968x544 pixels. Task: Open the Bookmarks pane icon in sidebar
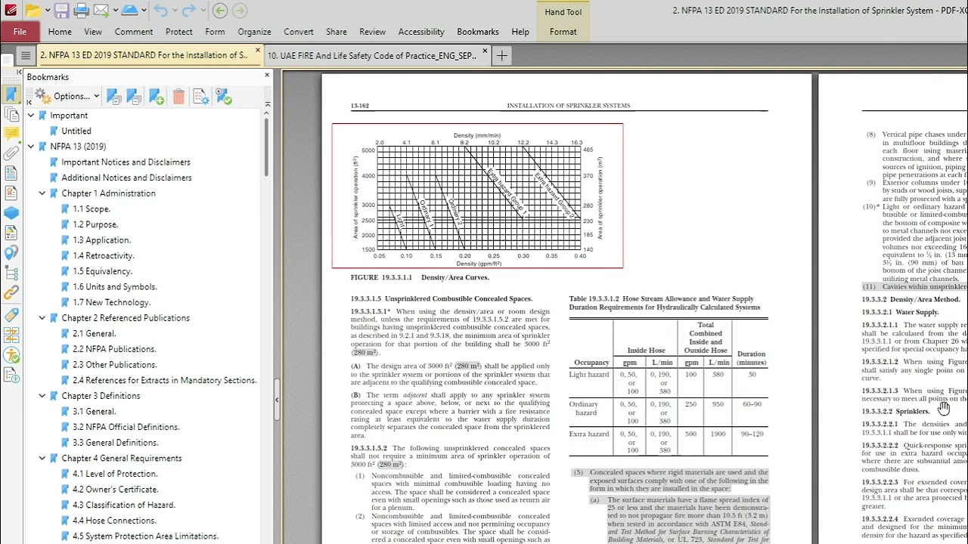point(11,94)
